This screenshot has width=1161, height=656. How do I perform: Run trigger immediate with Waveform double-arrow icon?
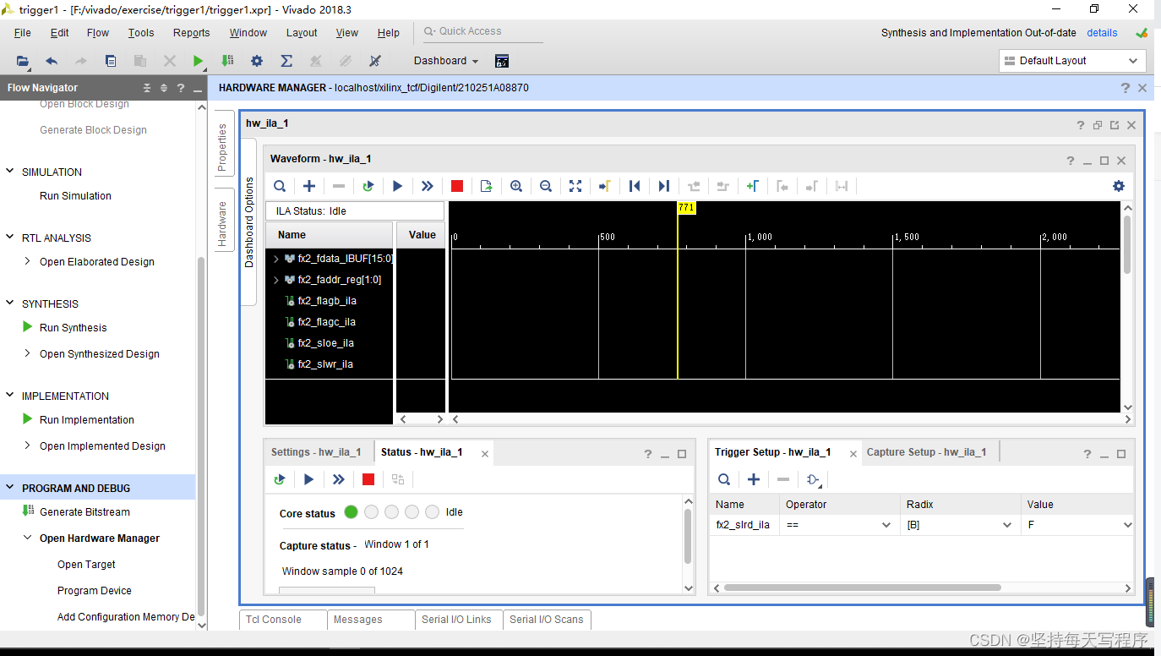[427, 186]
